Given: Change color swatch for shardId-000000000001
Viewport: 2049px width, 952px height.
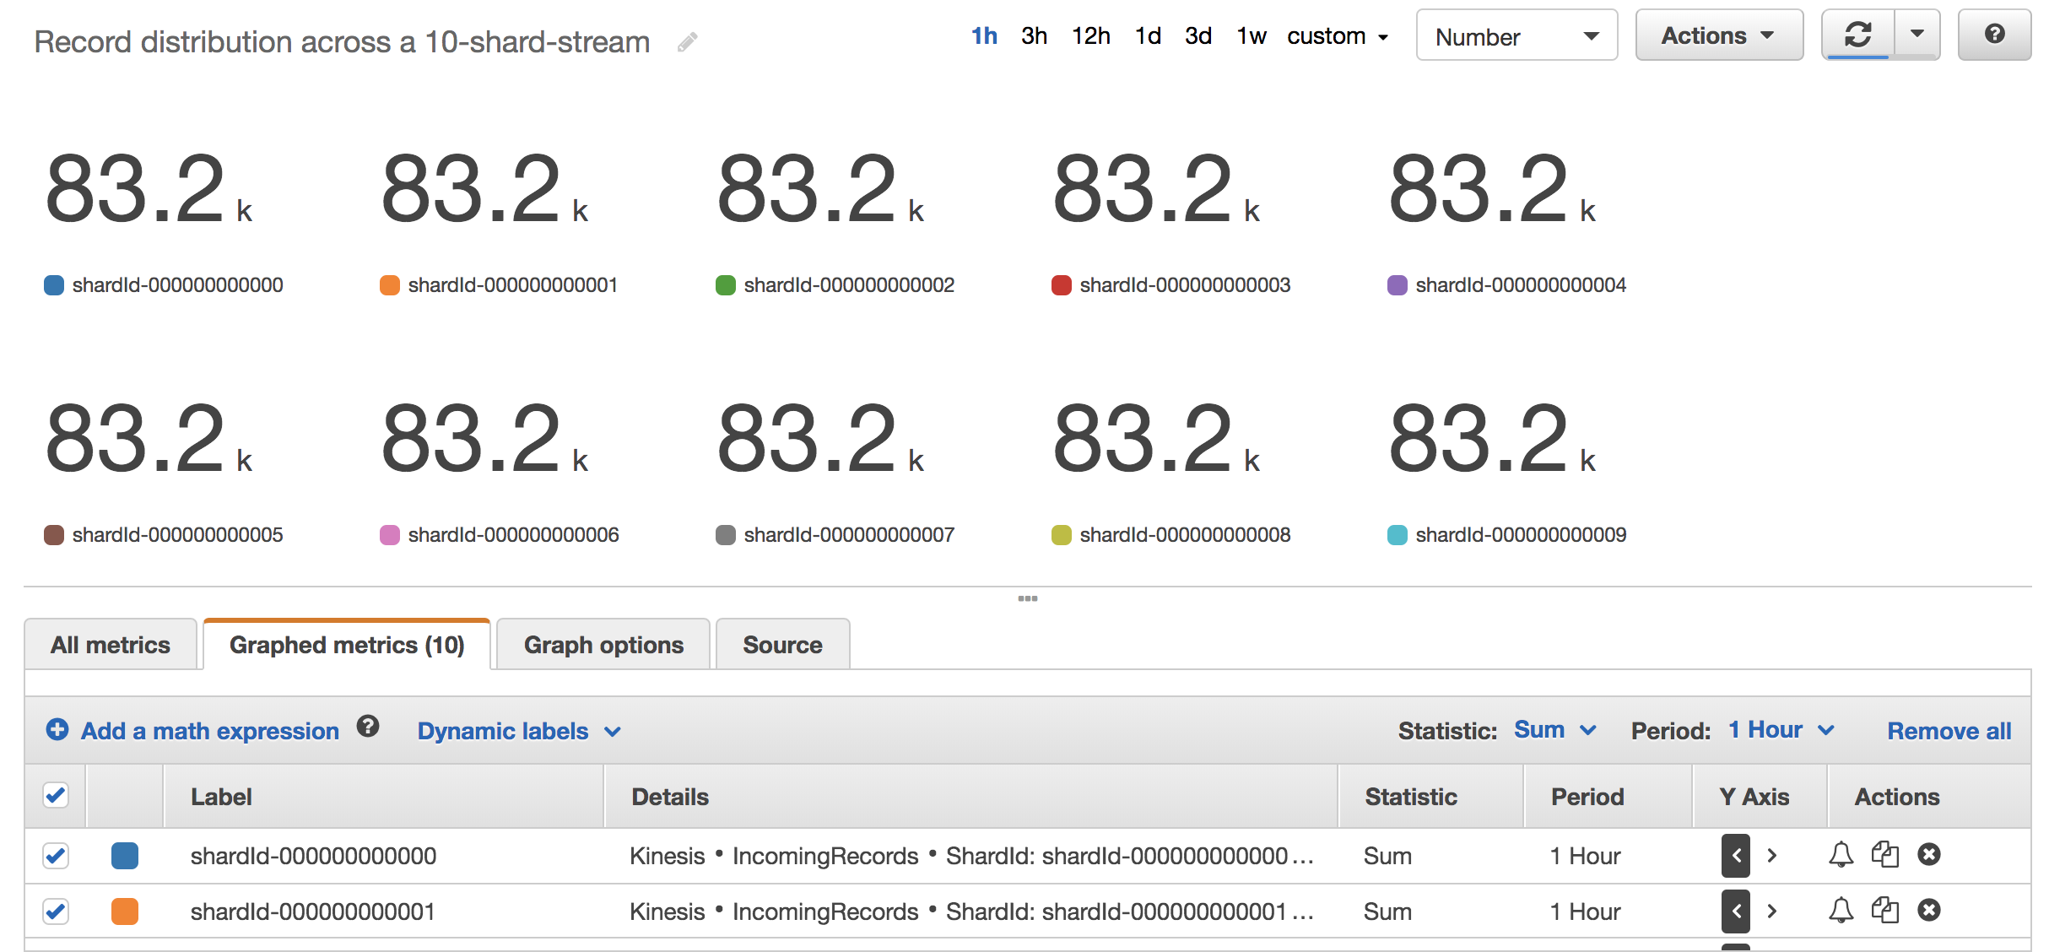Looking at the screenshot, I should coord(125,911).
